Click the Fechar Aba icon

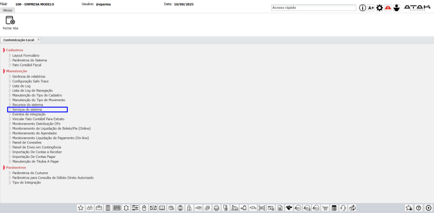click(x=10, y=20)
